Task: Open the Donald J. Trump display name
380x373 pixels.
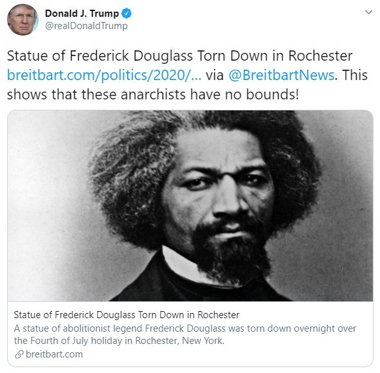Action: pos(82,14)
